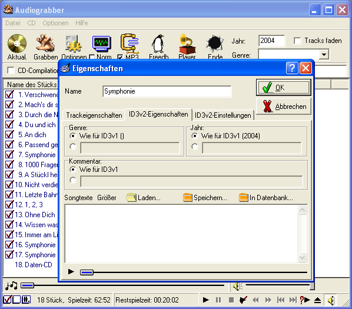Toggle the MP3 checkbox
The width and height of the screenshot is (352, 309).
(x=120, y=57)
